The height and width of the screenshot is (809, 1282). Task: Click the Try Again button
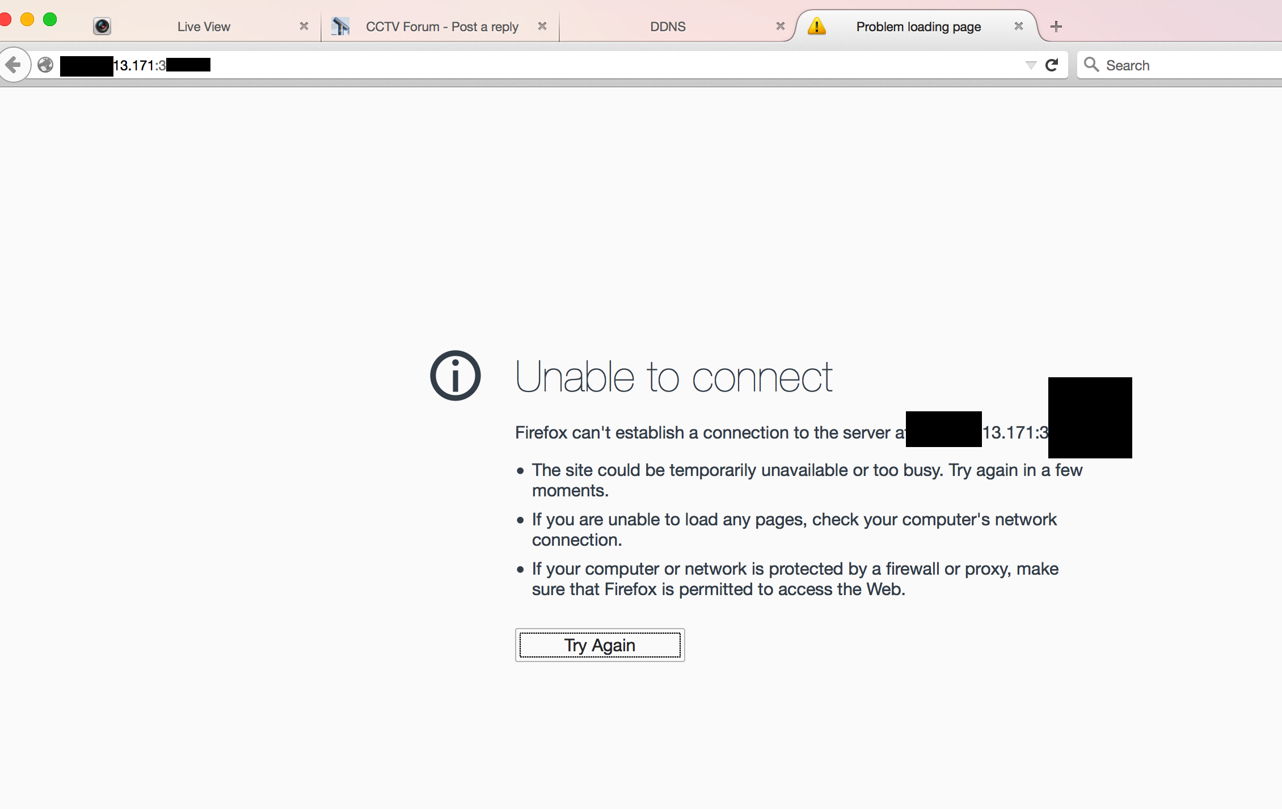pos(600,645)
